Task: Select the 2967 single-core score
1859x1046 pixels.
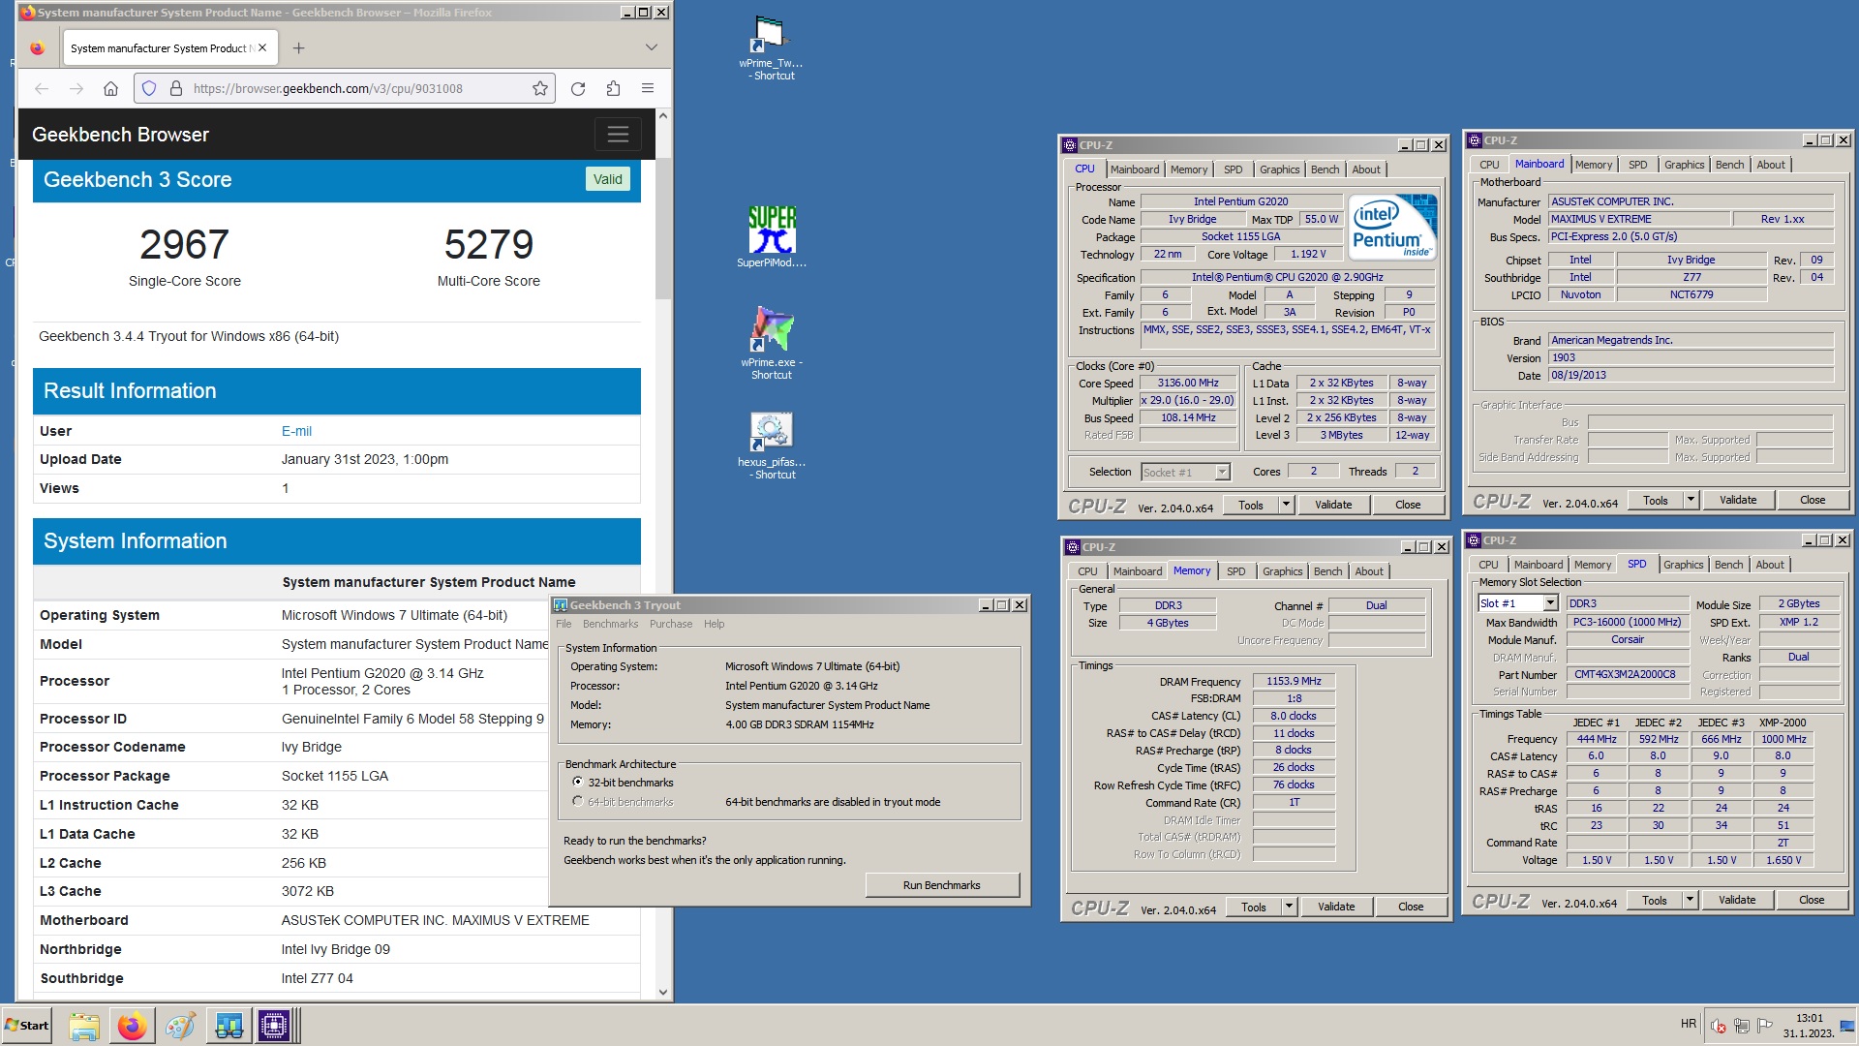Action: (x=184, y=244)
